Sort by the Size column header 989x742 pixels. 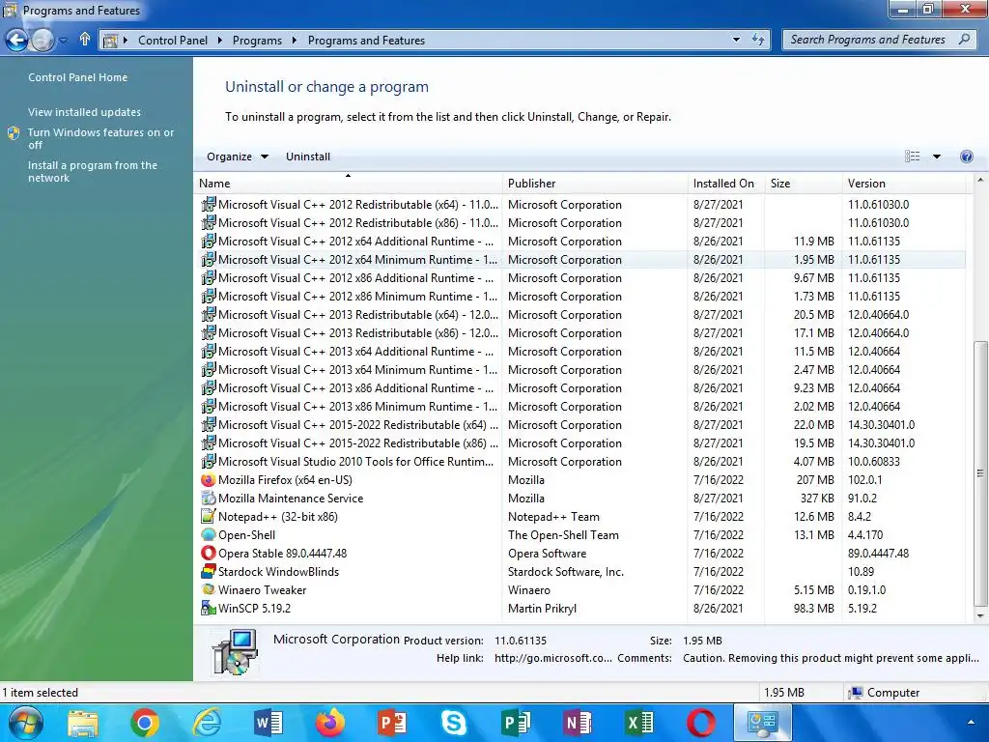(803, 184)
